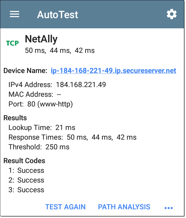Click the Result Codes section heading

click(24, 161)
